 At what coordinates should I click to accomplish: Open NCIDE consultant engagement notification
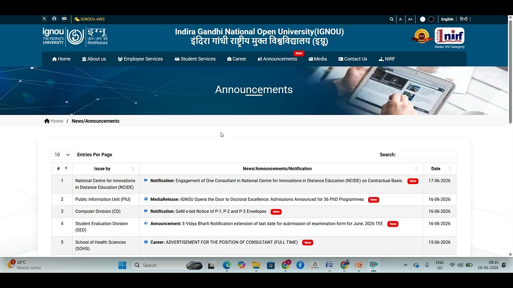277,181
